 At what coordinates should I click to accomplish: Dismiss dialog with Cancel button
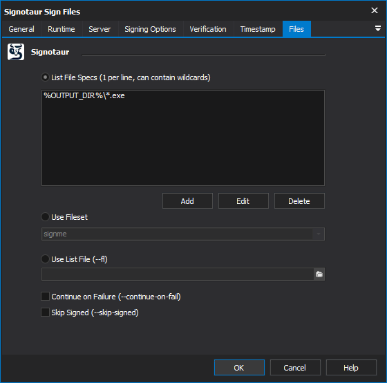[295, 368]
